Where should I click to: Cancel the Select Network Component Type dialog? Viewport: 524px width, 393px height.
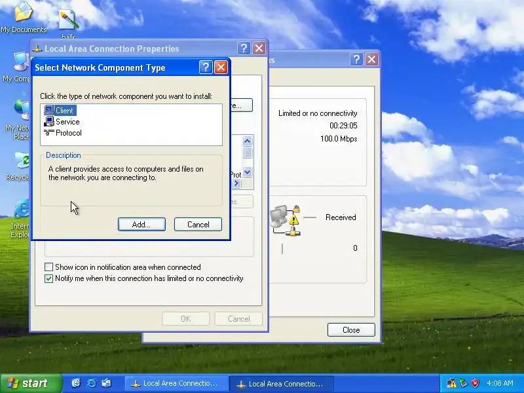tap(198, 224)
